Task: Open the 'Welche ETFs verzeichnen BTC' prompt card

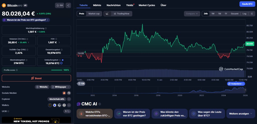Action: tap(95, 113)
